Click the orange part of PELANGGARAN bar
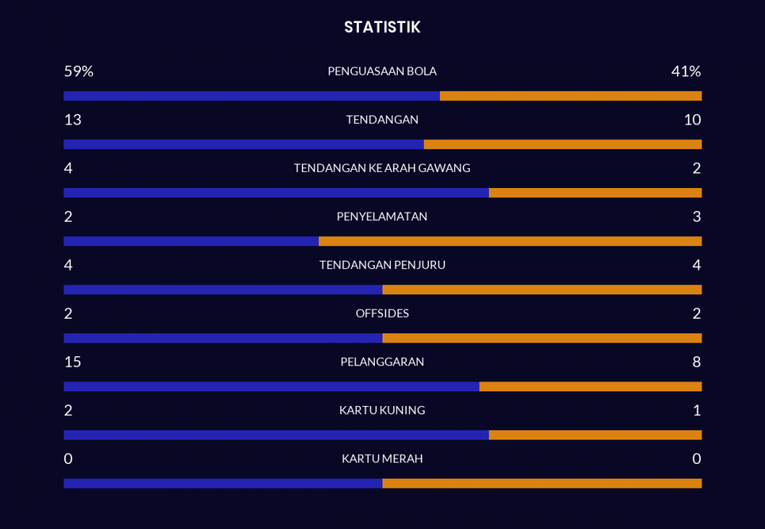The image size is (765, 529). [x=591, y=387]
